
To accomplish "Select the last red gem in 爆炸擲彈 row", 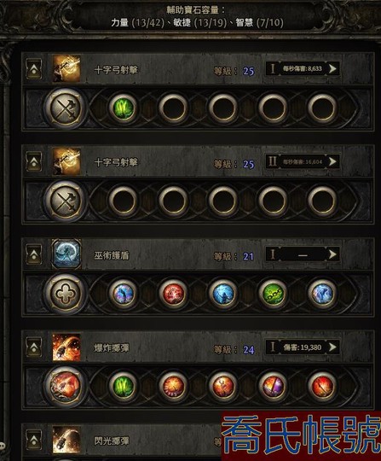I will coord(322,386).
